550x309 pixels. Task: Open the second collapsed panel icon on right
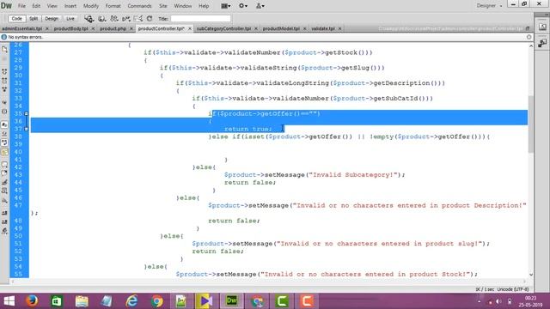[542, 43]
